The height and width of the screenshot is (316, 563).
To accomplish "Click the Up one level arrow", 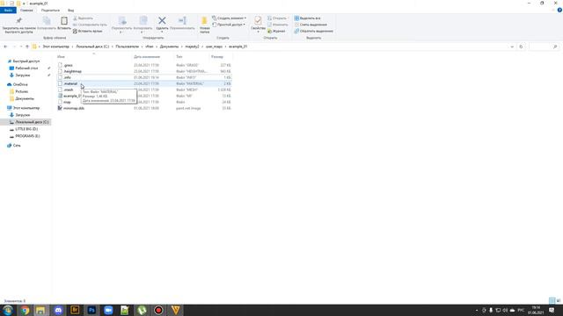I will [x=27, y=47].
